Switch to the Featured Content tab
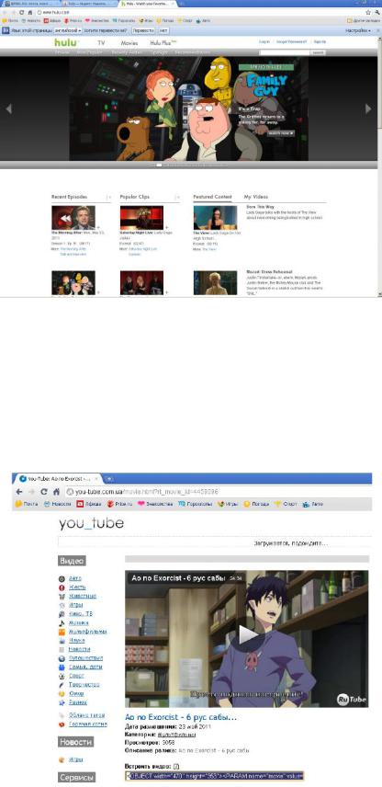The width and height of the screenshot is (382, 787). [x=212, y=197]
